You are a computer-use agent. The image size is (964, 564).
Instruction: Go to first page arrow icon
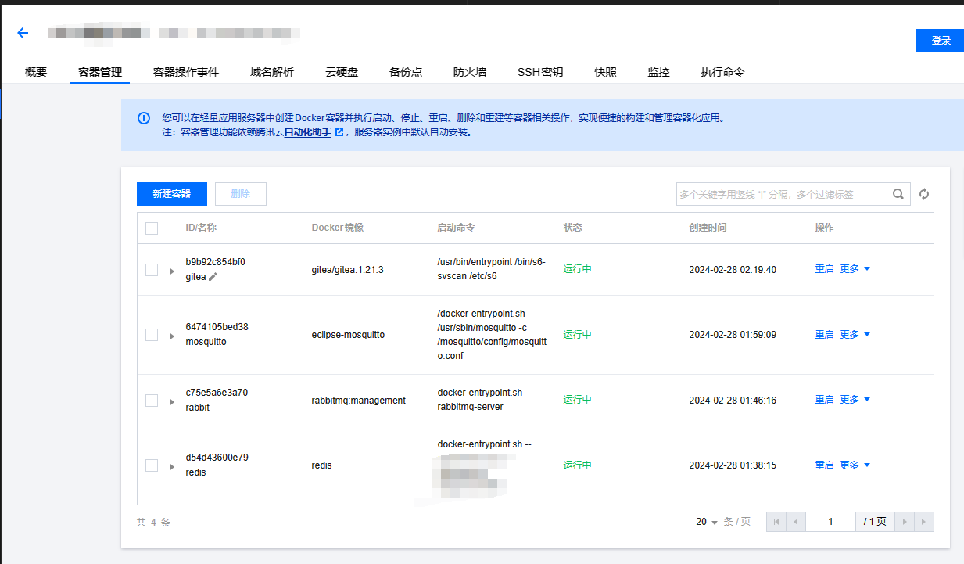[x=776, y=522]
